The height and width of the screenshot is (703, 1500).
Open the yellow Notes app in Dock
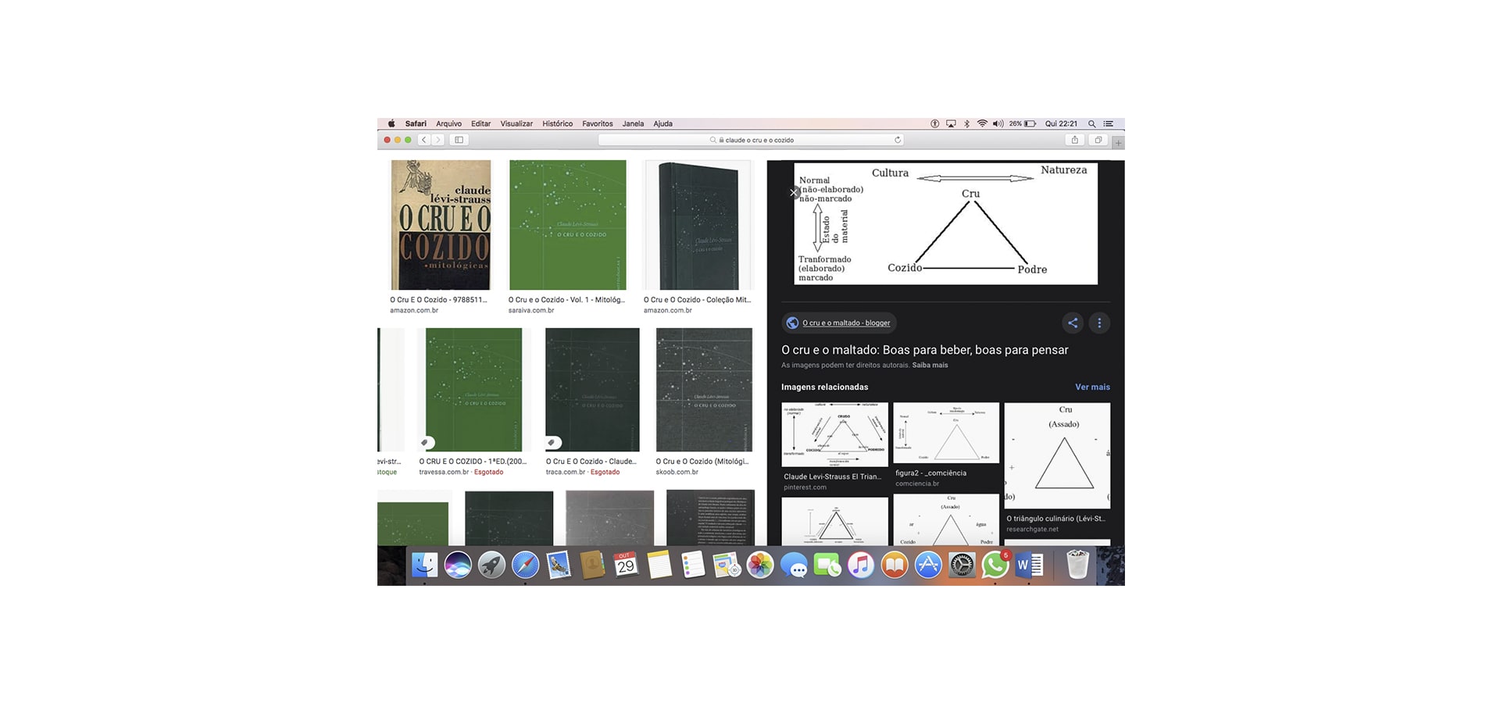[x=659, y=565]
